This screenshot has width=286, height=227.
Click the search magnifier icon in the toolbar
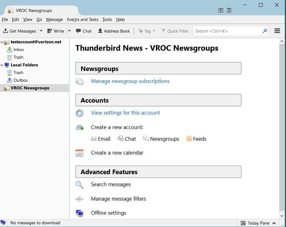click(265, 31)
